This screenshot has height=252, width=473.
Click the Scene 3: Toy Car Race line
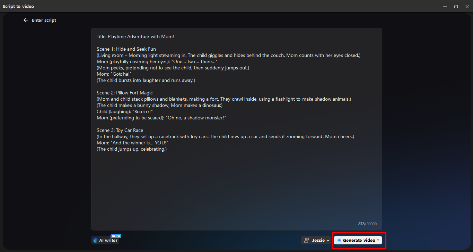pos(120,130)
